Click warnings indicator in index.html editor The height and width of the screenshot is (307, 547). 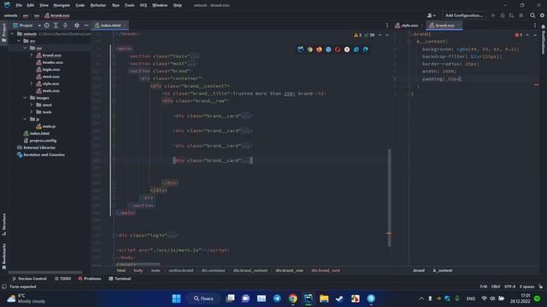click(x=358, y=35)
